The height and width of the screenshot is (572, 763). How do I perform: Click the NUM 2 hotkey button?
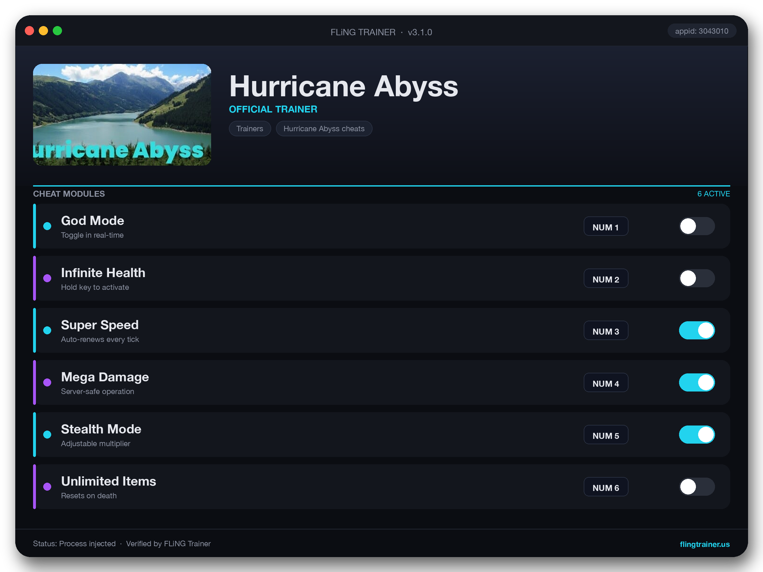tap(606, 278)
